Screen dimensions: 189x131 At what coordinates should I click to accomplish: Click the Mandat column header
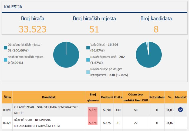tap(181, 97)
